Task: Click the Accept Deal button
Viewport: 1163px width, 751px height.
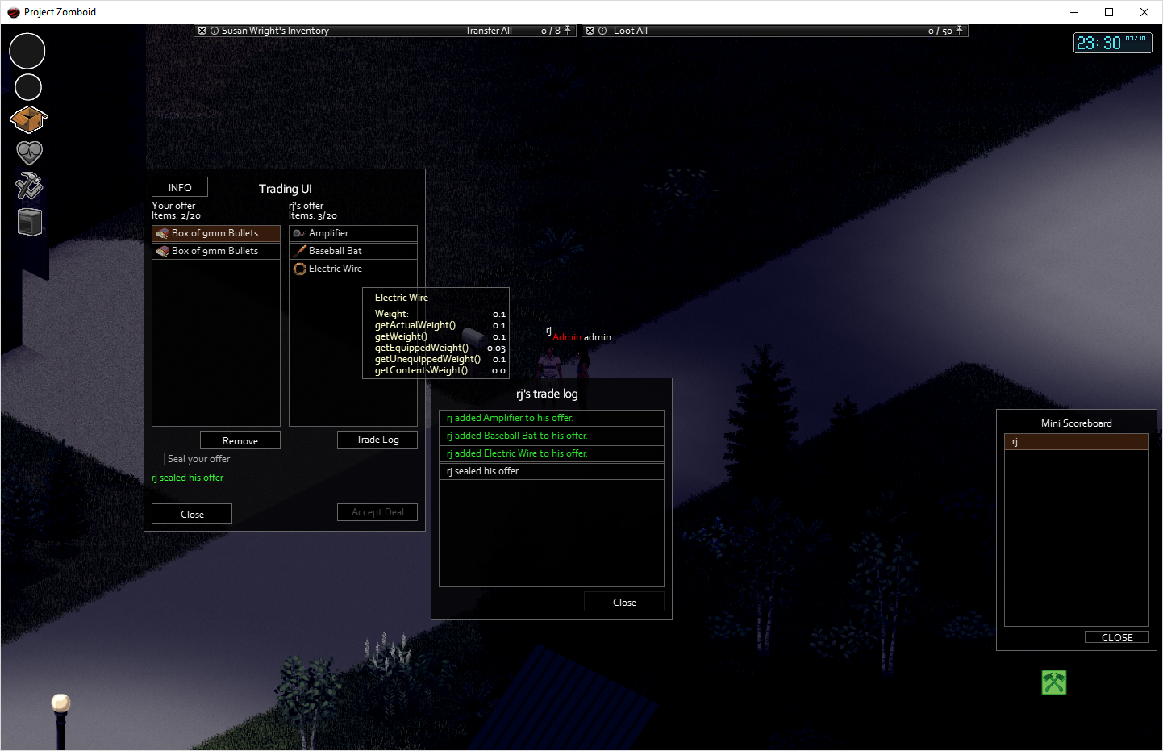Action: (x=377, y=512)
